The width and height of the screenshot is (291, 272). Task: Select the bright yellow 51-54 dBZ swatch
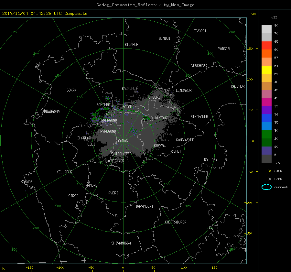(x=266, y=70)
